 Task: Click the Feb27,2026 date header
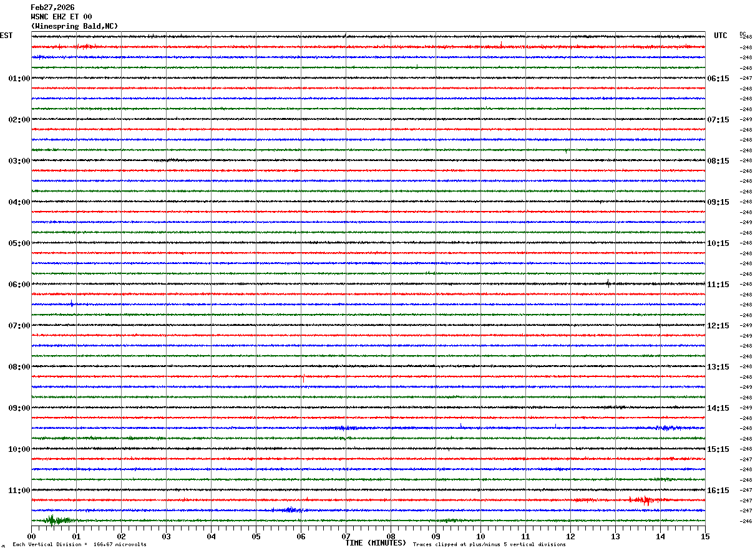click(52, 7)
